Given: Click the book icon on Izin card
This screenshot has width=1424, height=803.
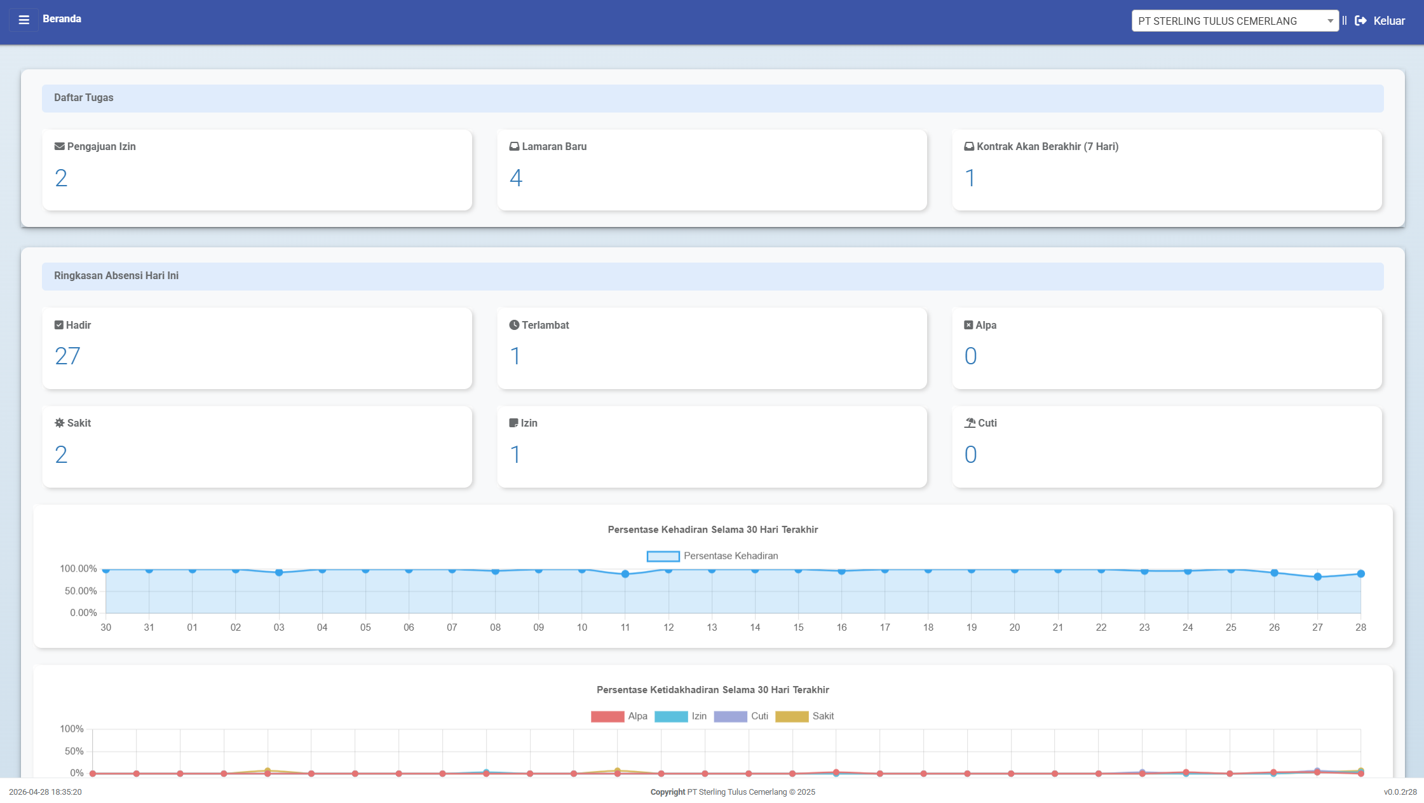Looking at the screenshot, I should 514,422.
